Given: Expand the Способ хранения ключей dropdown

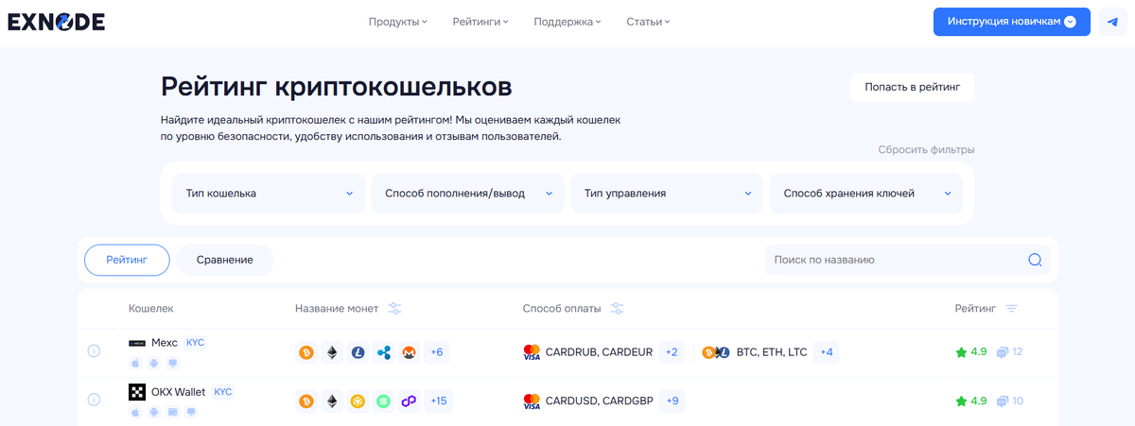Looking at the screenshot, I should (x=866, y=193).
